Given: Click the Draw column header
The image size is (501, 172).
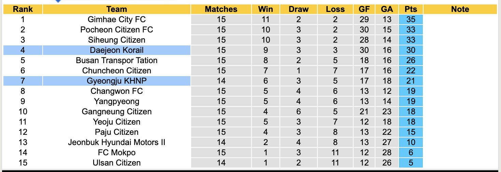Looking at the screenshot, I should click(298, 9).
